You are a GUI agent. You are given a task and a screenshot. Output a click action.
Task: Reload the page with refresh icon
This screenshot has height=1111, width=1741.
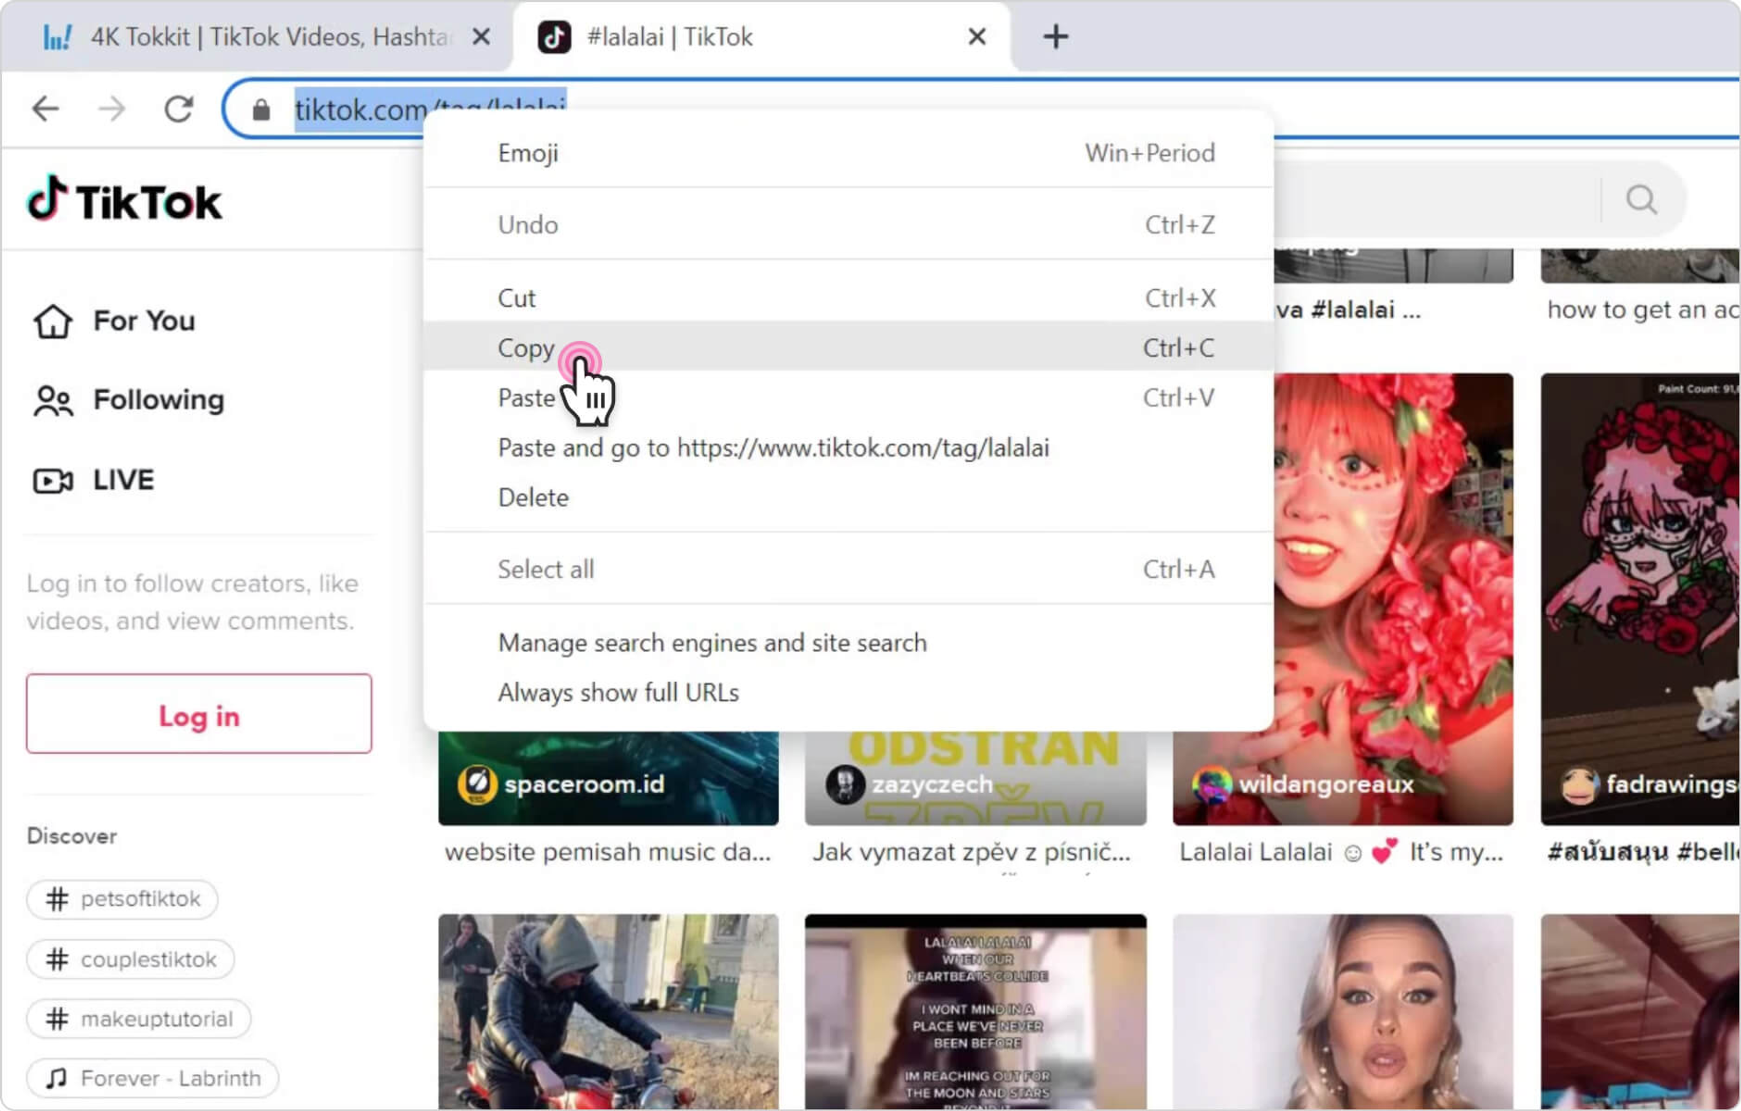point(179,109)
